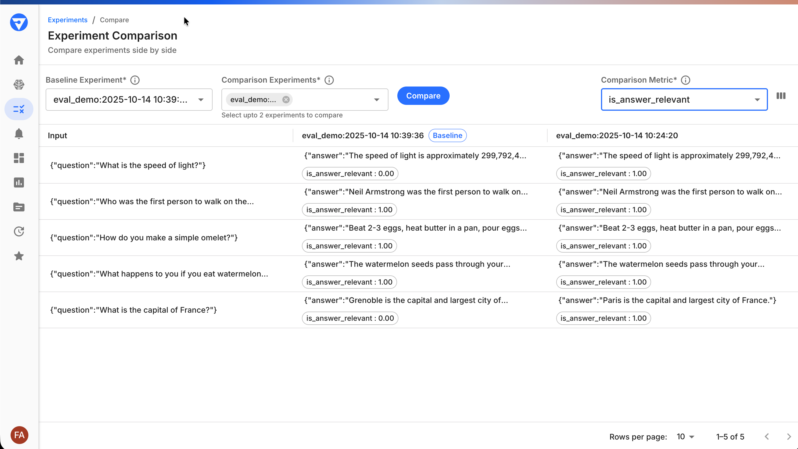Open the folder files icon in sidebar
Viewport: 798px width, 449px height.
pyautogui.click(x=19, y=207)
